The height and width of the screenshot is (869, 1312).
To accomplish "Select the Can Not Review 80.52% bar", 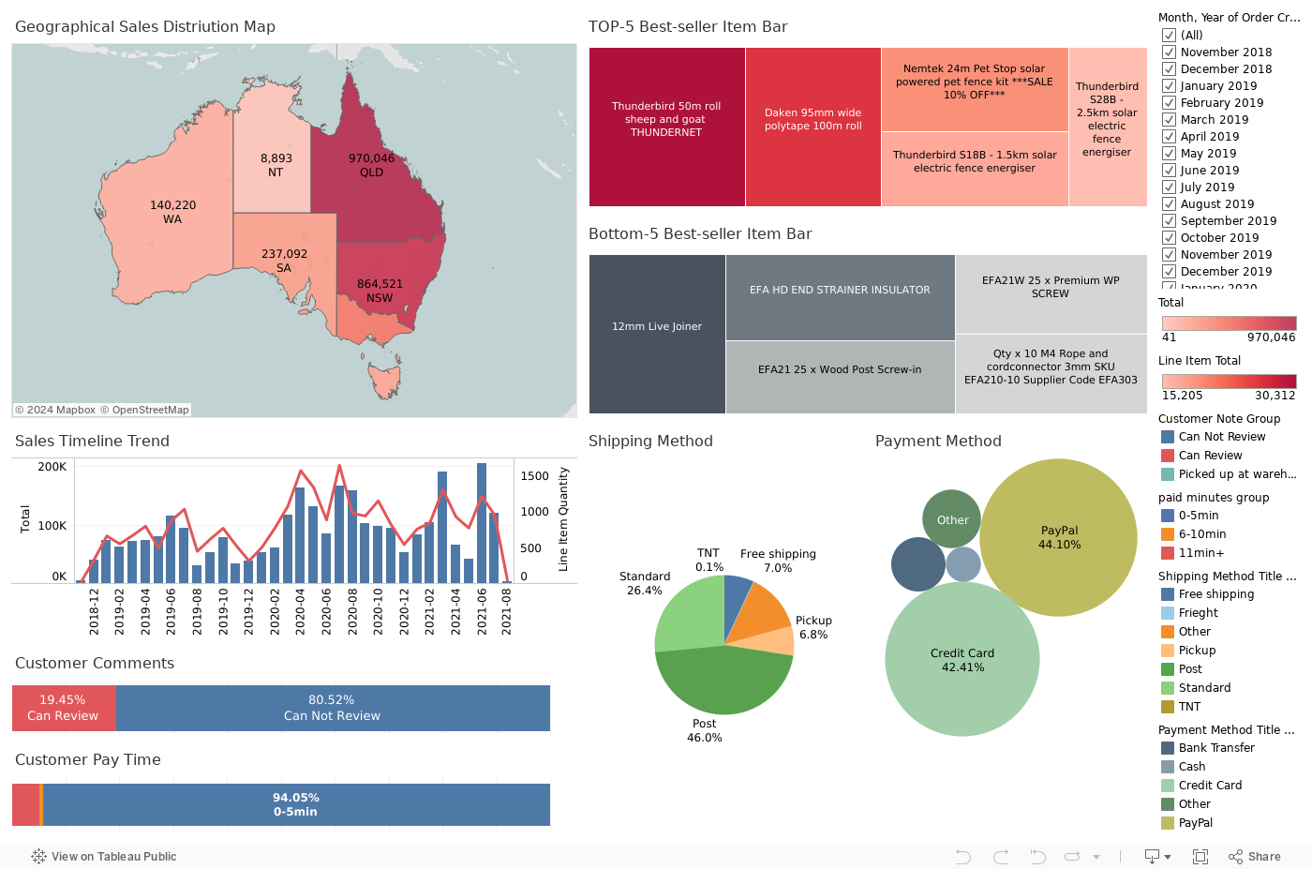I will click(333, 708).
